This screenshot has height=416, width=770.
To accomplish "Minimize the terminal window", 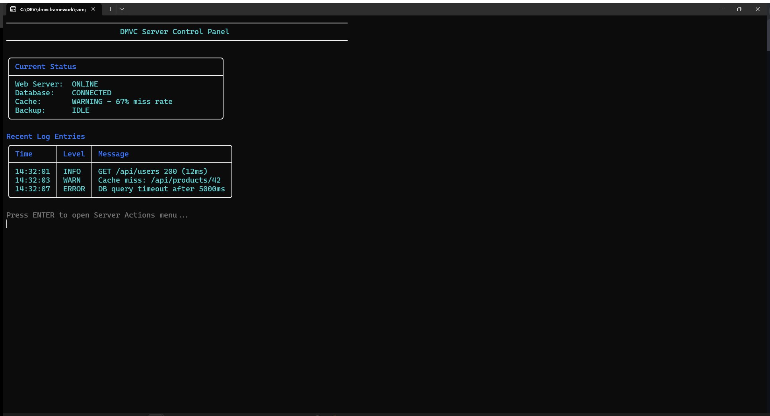I will point(721,9).
